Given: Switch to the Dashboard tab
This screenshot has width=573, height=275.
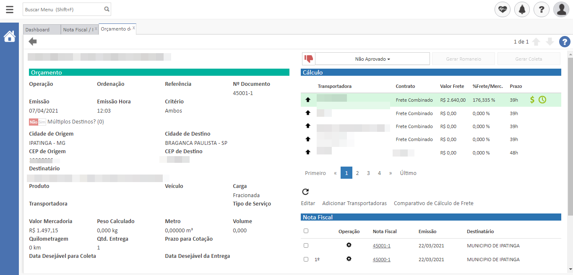Looking at the screenshot, I should click(37, 30).
